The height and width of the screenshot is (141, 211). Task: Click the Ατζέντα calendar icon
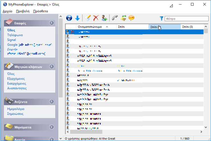[x=9, y=101]
